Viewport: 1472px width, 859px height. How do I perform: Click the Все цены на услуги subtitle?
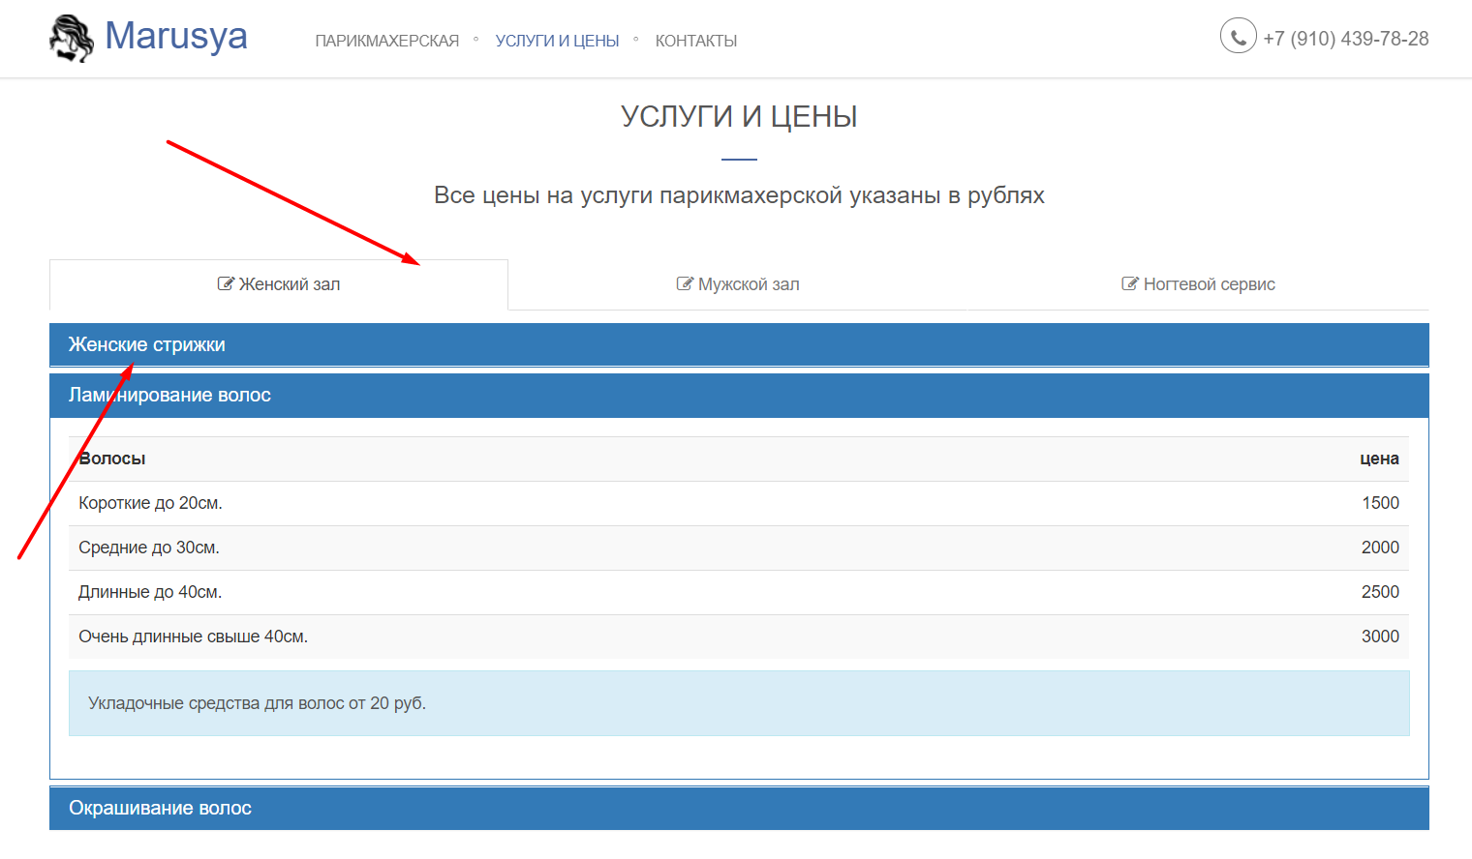(739, 195)
